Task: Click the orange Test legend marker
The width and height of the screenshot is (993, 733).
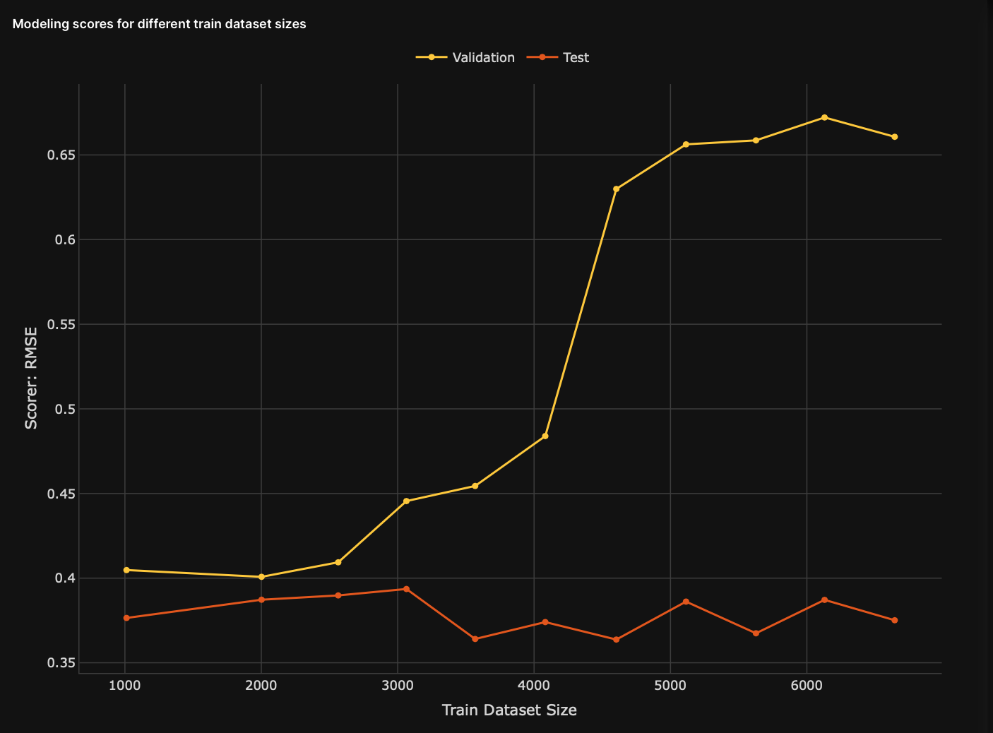Action: coord(542,57)
